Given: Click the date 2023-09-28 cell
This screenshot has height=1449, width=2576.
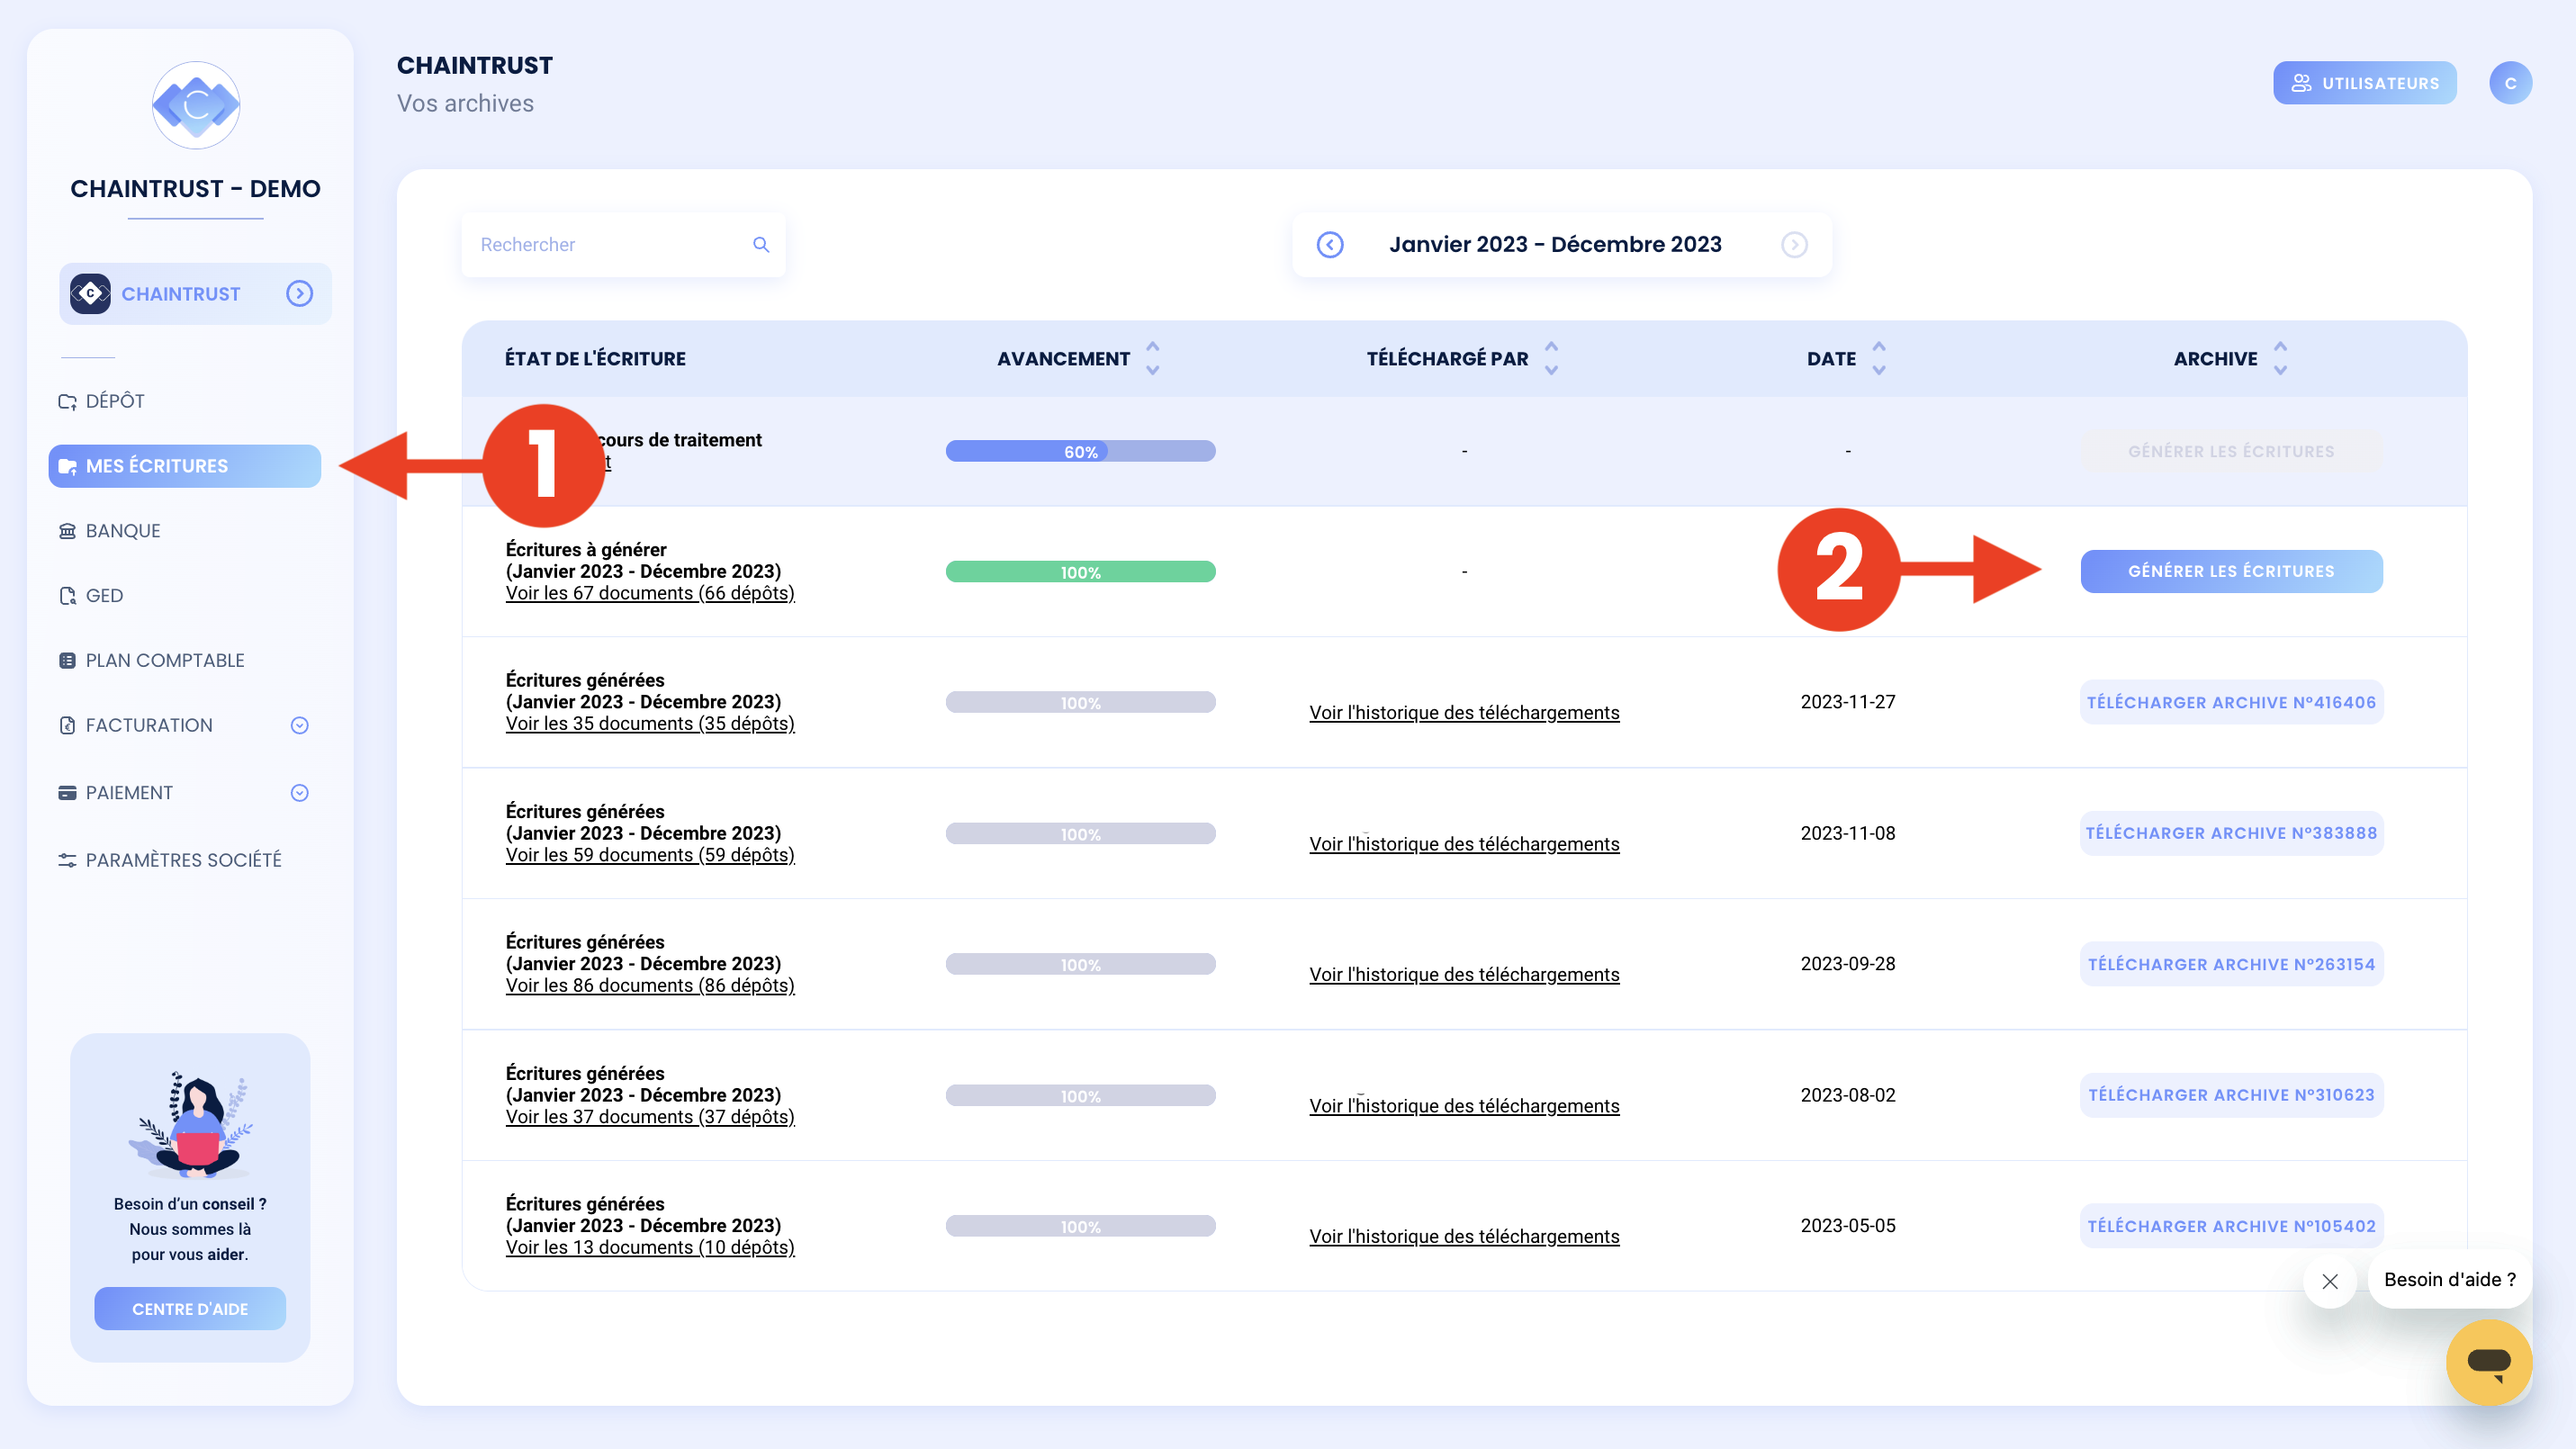Looking at the screenshot, I should [x=1848, y=965].
